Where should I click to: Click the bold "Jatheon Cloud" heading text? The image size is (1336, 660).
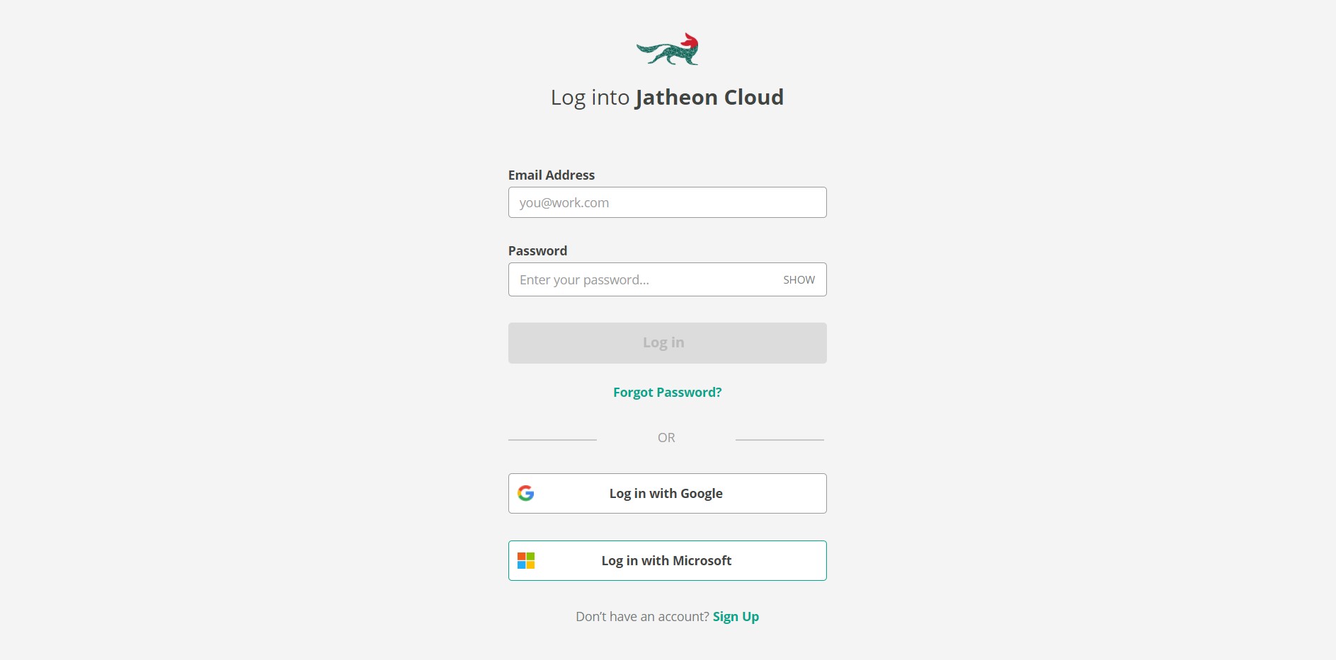[x=709, y=98]
